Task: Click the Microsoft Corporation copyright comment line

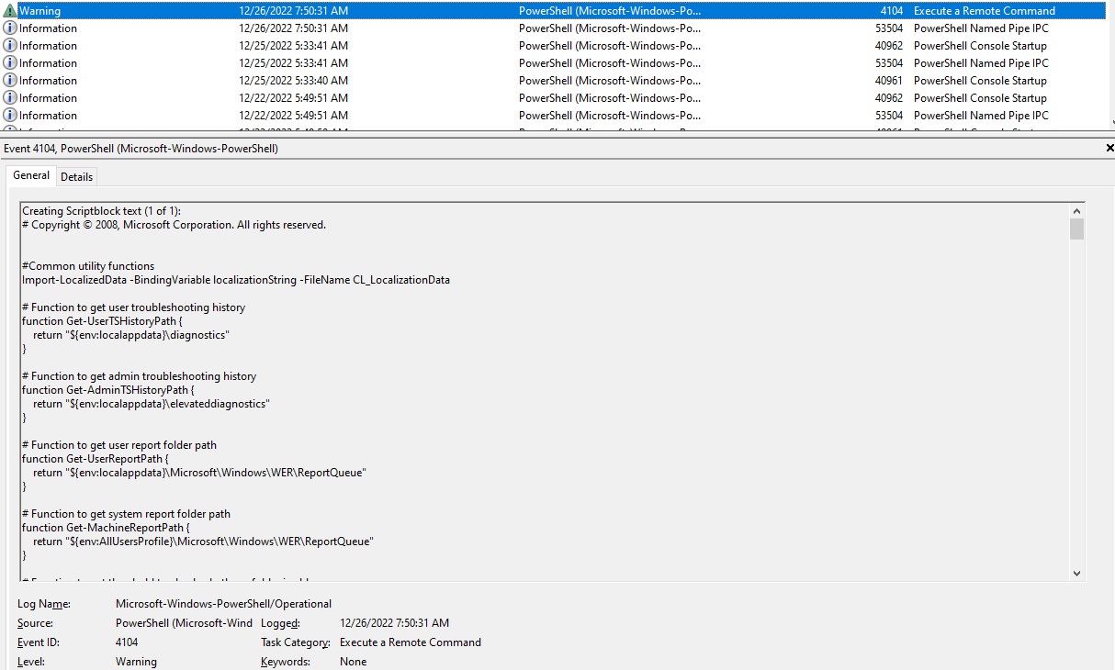Action: pyautogui.click(x=174, y=225)
